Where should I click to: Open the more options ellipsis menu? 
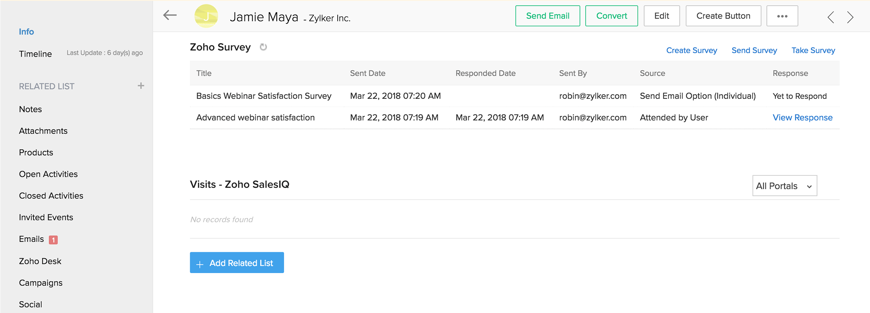[x=782, y=16]
